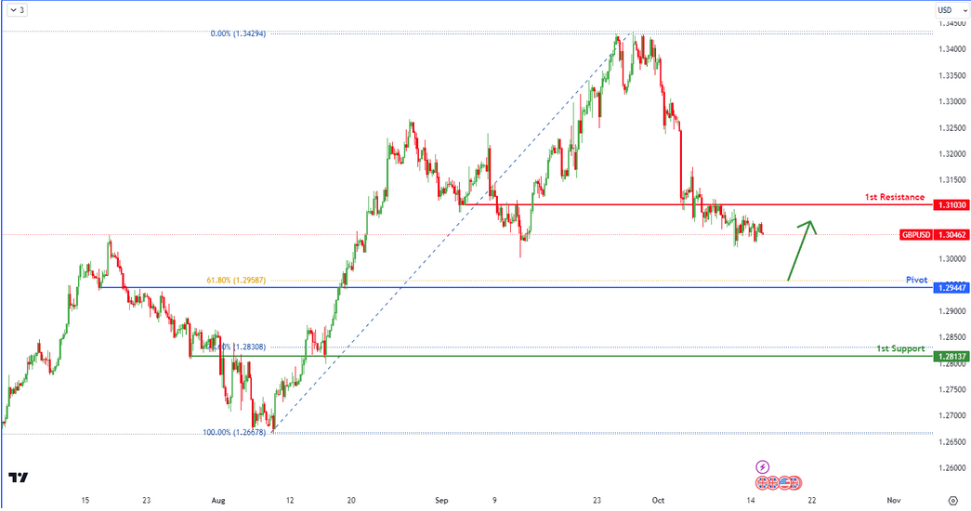Open the purple lightning event icon

coord(763,467)
